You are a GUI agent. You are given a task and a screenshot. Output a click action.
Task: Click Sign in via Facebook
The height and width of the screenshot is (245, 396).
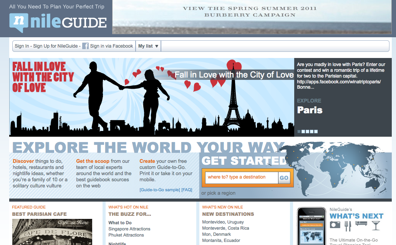pyautogui.click(x=111, y=46)
